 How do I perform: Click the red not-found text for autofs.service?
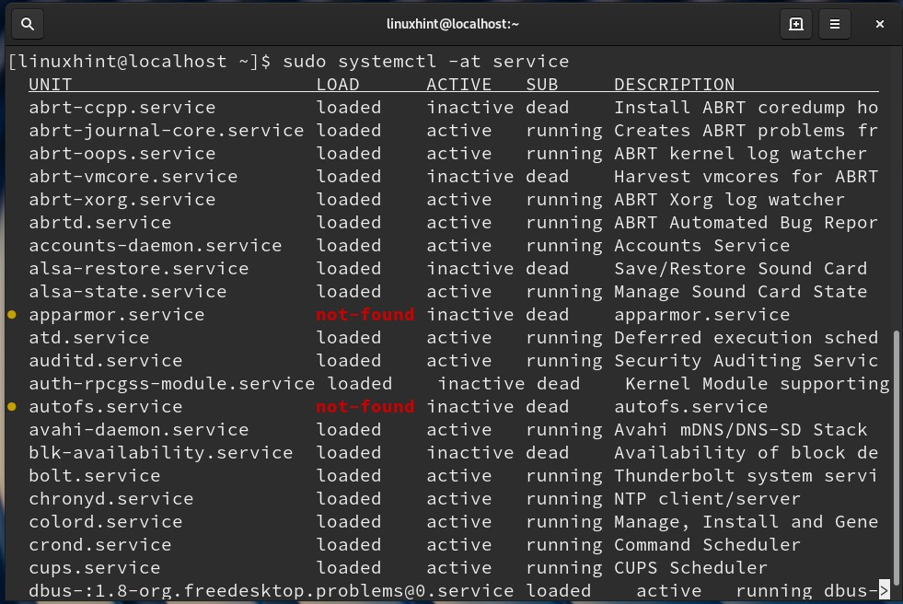pos(365,407)
